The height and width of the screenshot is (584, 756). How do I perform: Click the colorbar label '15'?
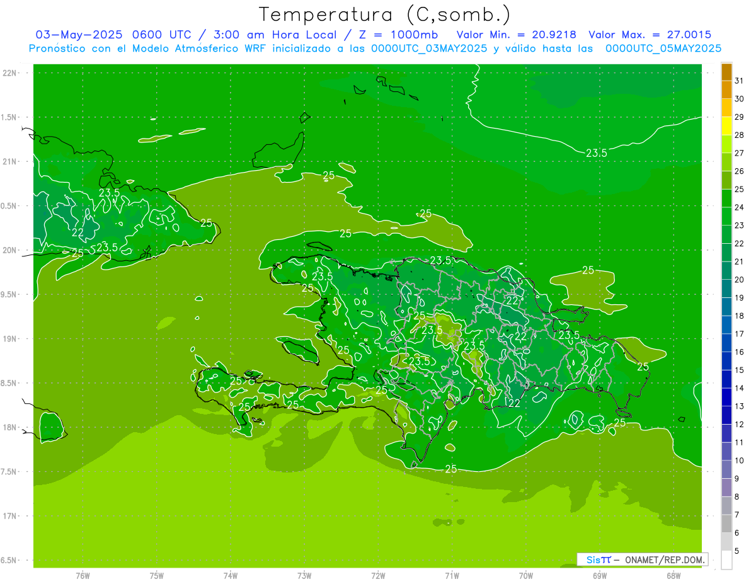[740, 370]
